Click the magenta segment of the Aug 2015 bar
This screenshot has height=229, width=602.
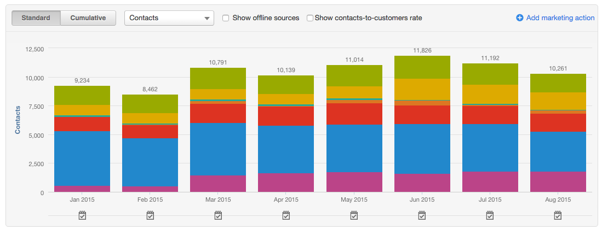[x=558, y=181]
